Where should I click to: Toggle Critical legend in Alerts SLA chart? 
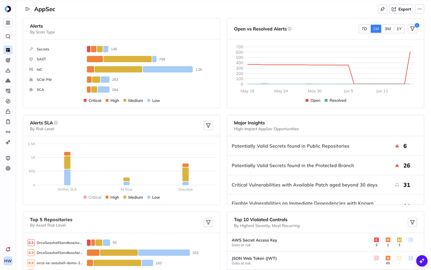92,197
